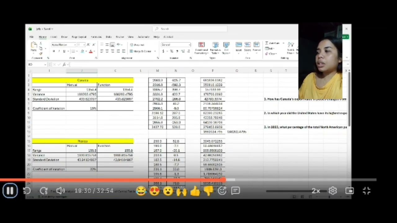Image resolution: width=397 pixels, height=223 pixels.
Task: Click the AutoSum sigma button
Action: pos(273,43)
